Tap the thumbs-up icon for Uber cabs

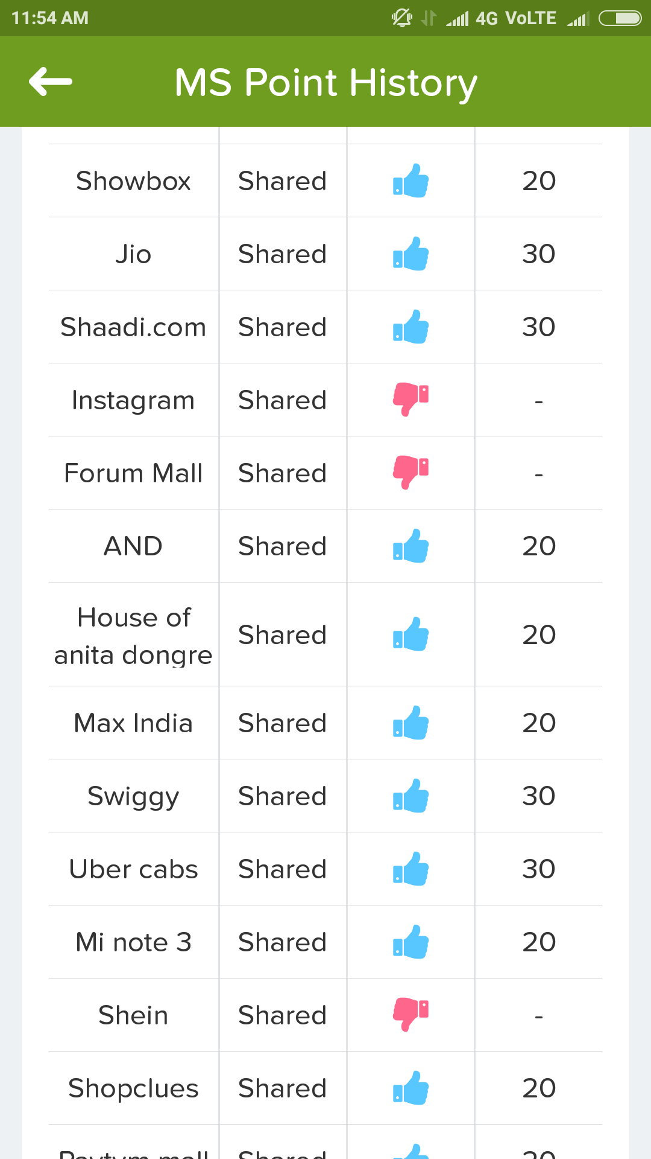(410, 869)
